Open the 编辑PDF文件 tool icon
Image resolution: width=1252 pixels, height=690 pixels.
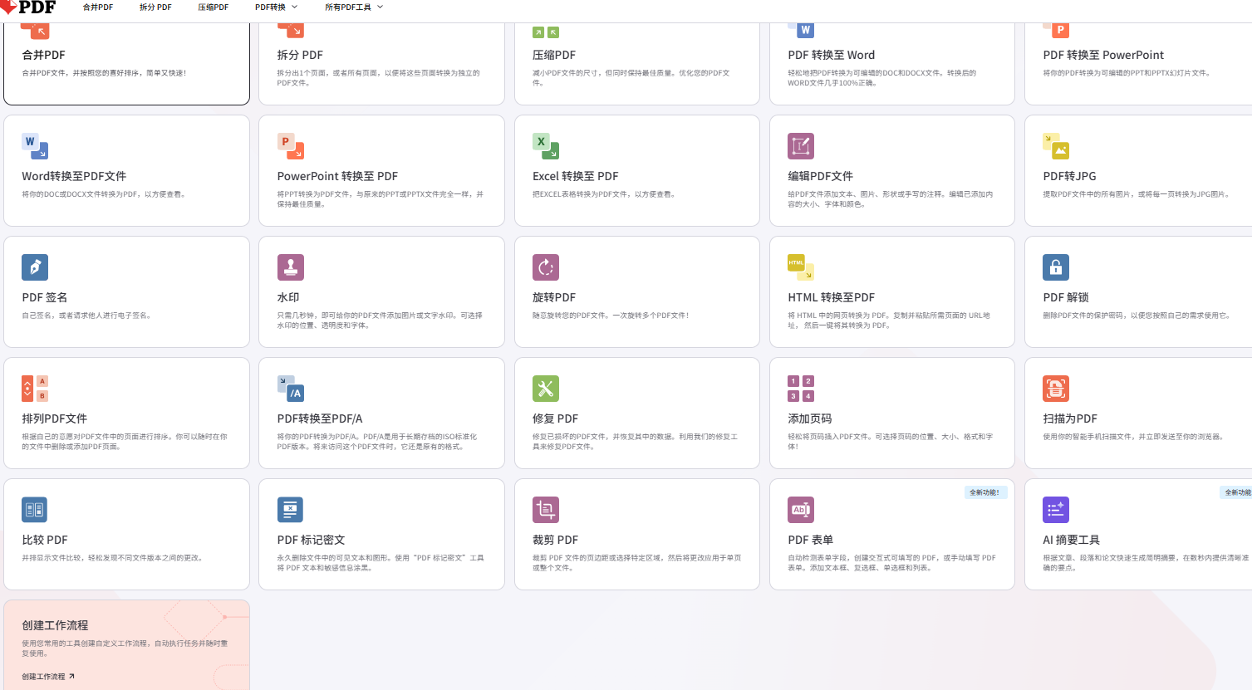point(801,146)
